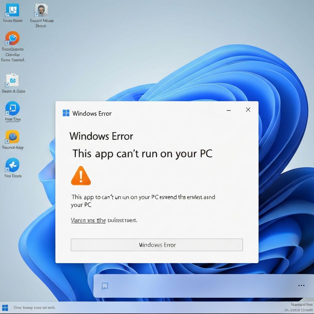This screenshot has height=314, width=314.
Task: Open the Baedc A.Cuoe folder on the desktop
Action: (x=13, y=80)
